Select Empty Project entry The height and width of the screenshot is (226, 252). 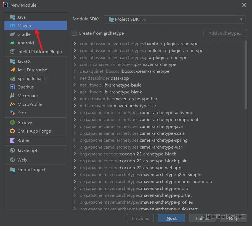[36, 170]
